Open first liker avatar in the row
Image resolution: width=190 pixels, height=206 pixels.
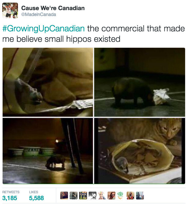tap(64, 196)
